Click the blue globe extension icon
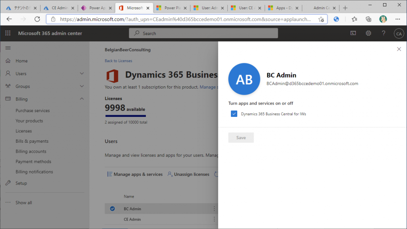This screenshot has width=407, height=229. (336, 19)
